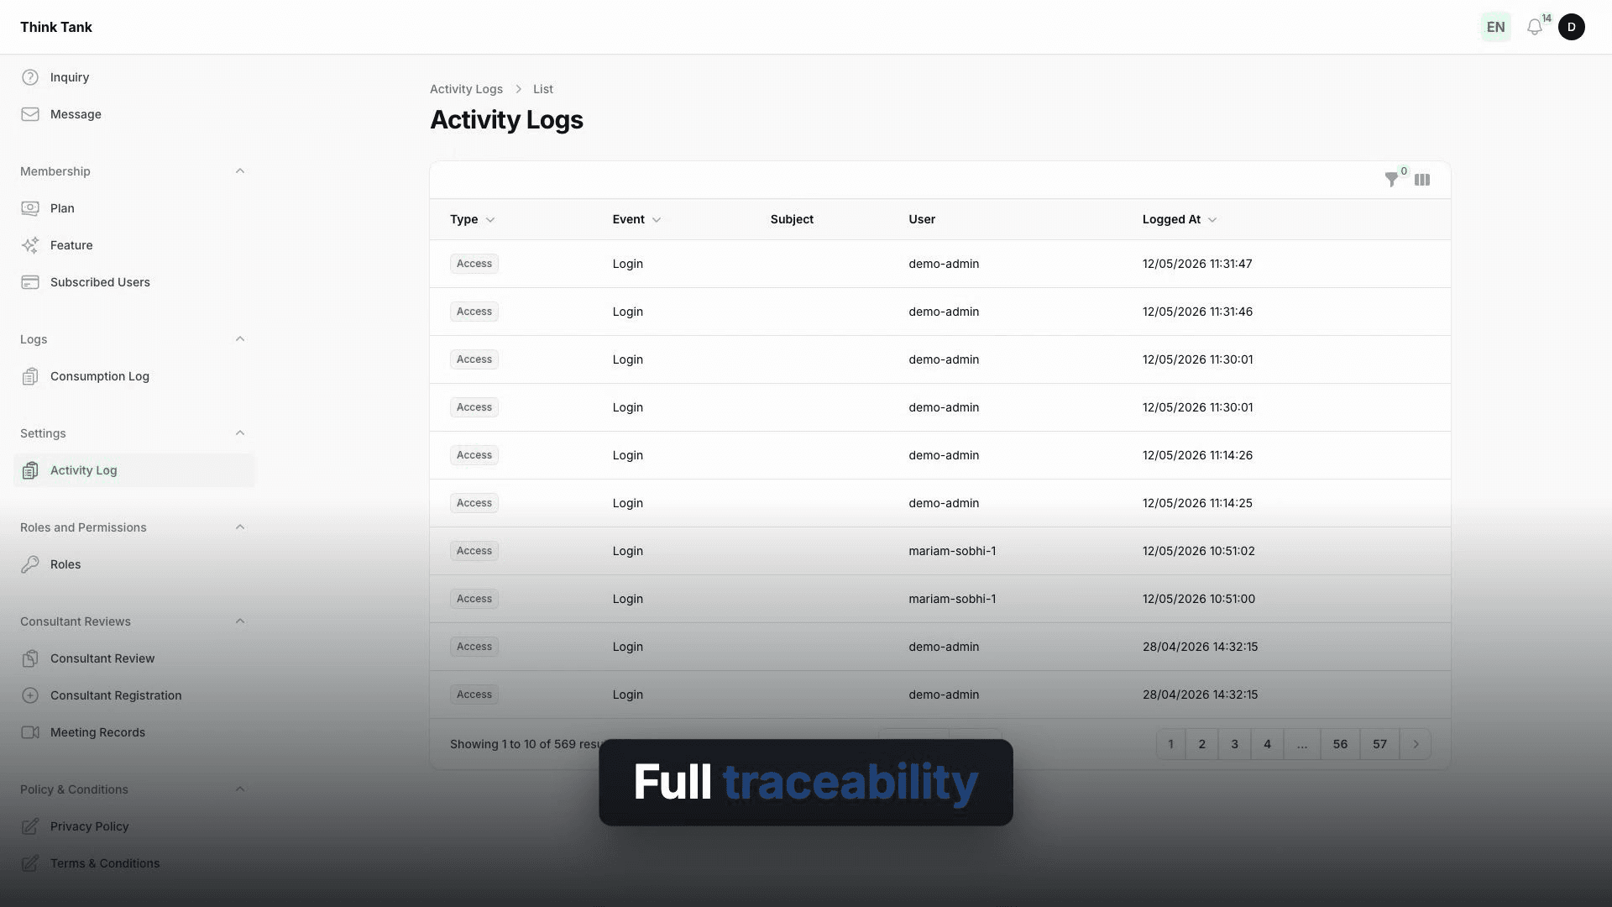This screenshot has height=907, width=1612.
Task: Click the Roles key icon
Action: tap(30, 564)
